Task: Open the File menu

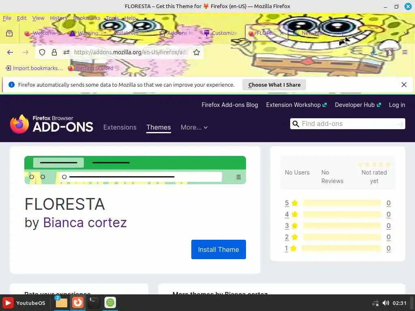Action: (7, 18)
